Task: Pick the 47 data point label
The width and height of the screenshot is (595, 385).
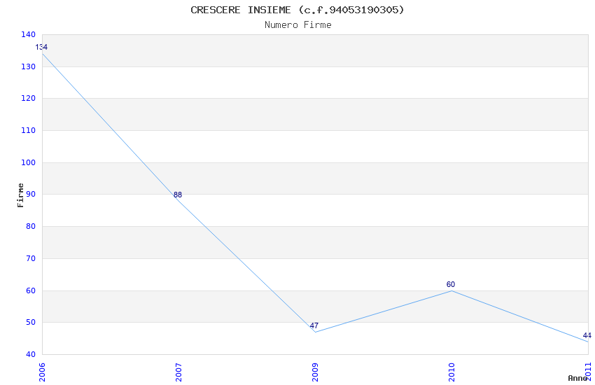Action: coord(314,325)
